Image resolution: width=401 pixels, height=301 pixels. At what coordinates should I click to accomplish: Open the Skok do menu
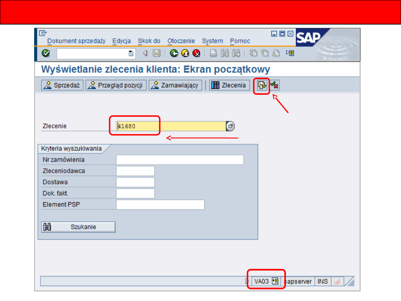149,41
